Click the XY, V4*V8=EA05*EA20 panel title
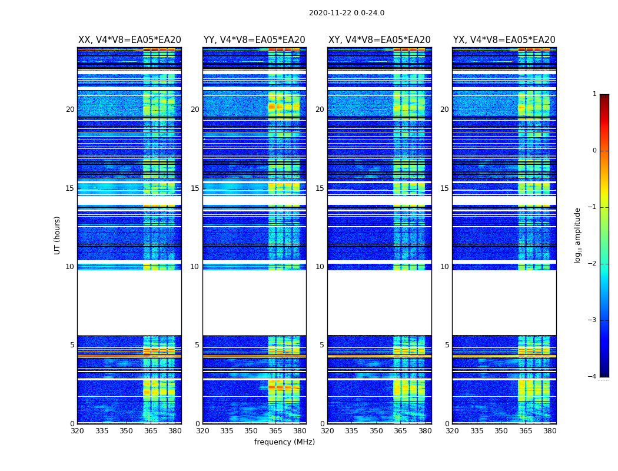The height and width of the screenshot is (471, 618). tap(379, 40)
